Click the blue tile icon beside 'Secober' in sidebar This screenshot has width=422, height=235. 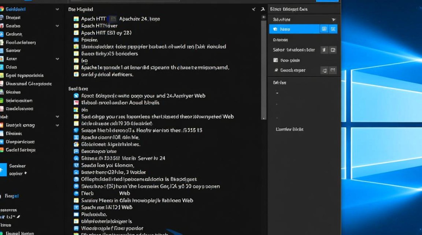(3, 170)
